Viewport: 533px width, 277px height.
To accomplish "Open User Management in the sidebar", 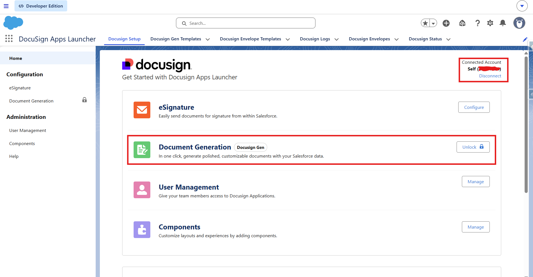I will [x=28, y=131].
